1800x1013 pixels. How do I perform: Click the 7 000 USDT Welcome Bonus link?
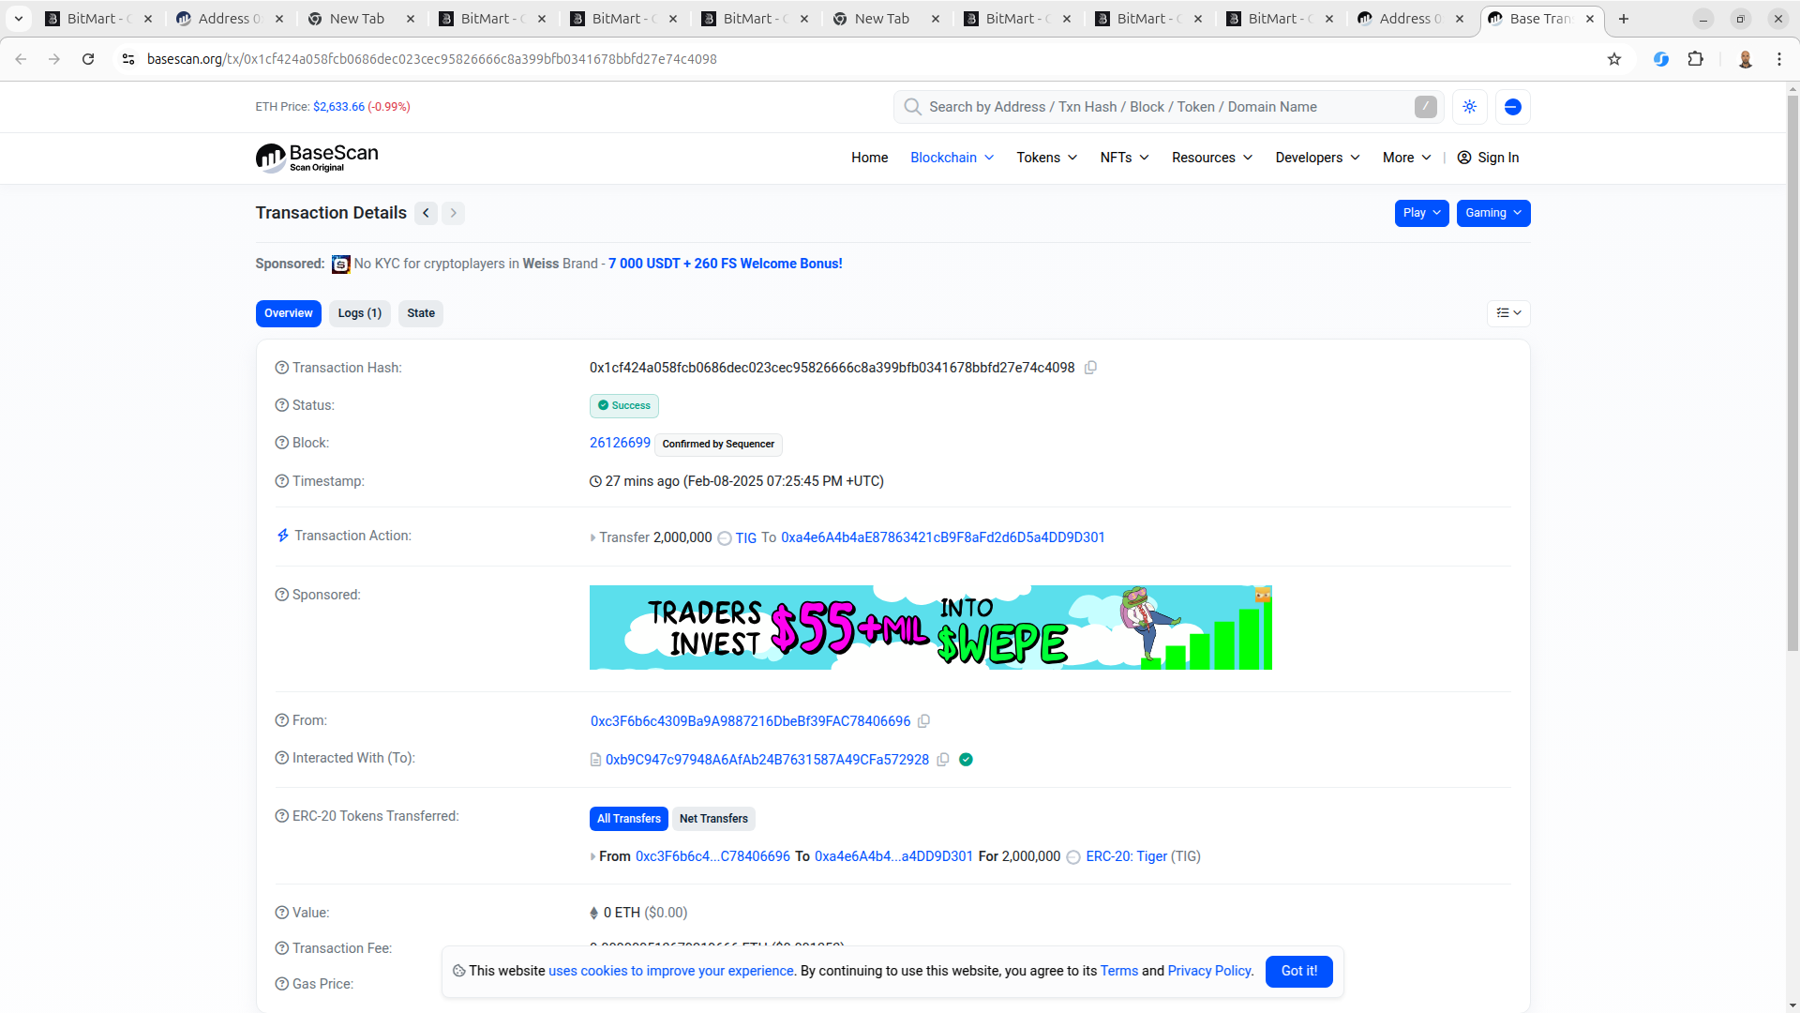726,264
